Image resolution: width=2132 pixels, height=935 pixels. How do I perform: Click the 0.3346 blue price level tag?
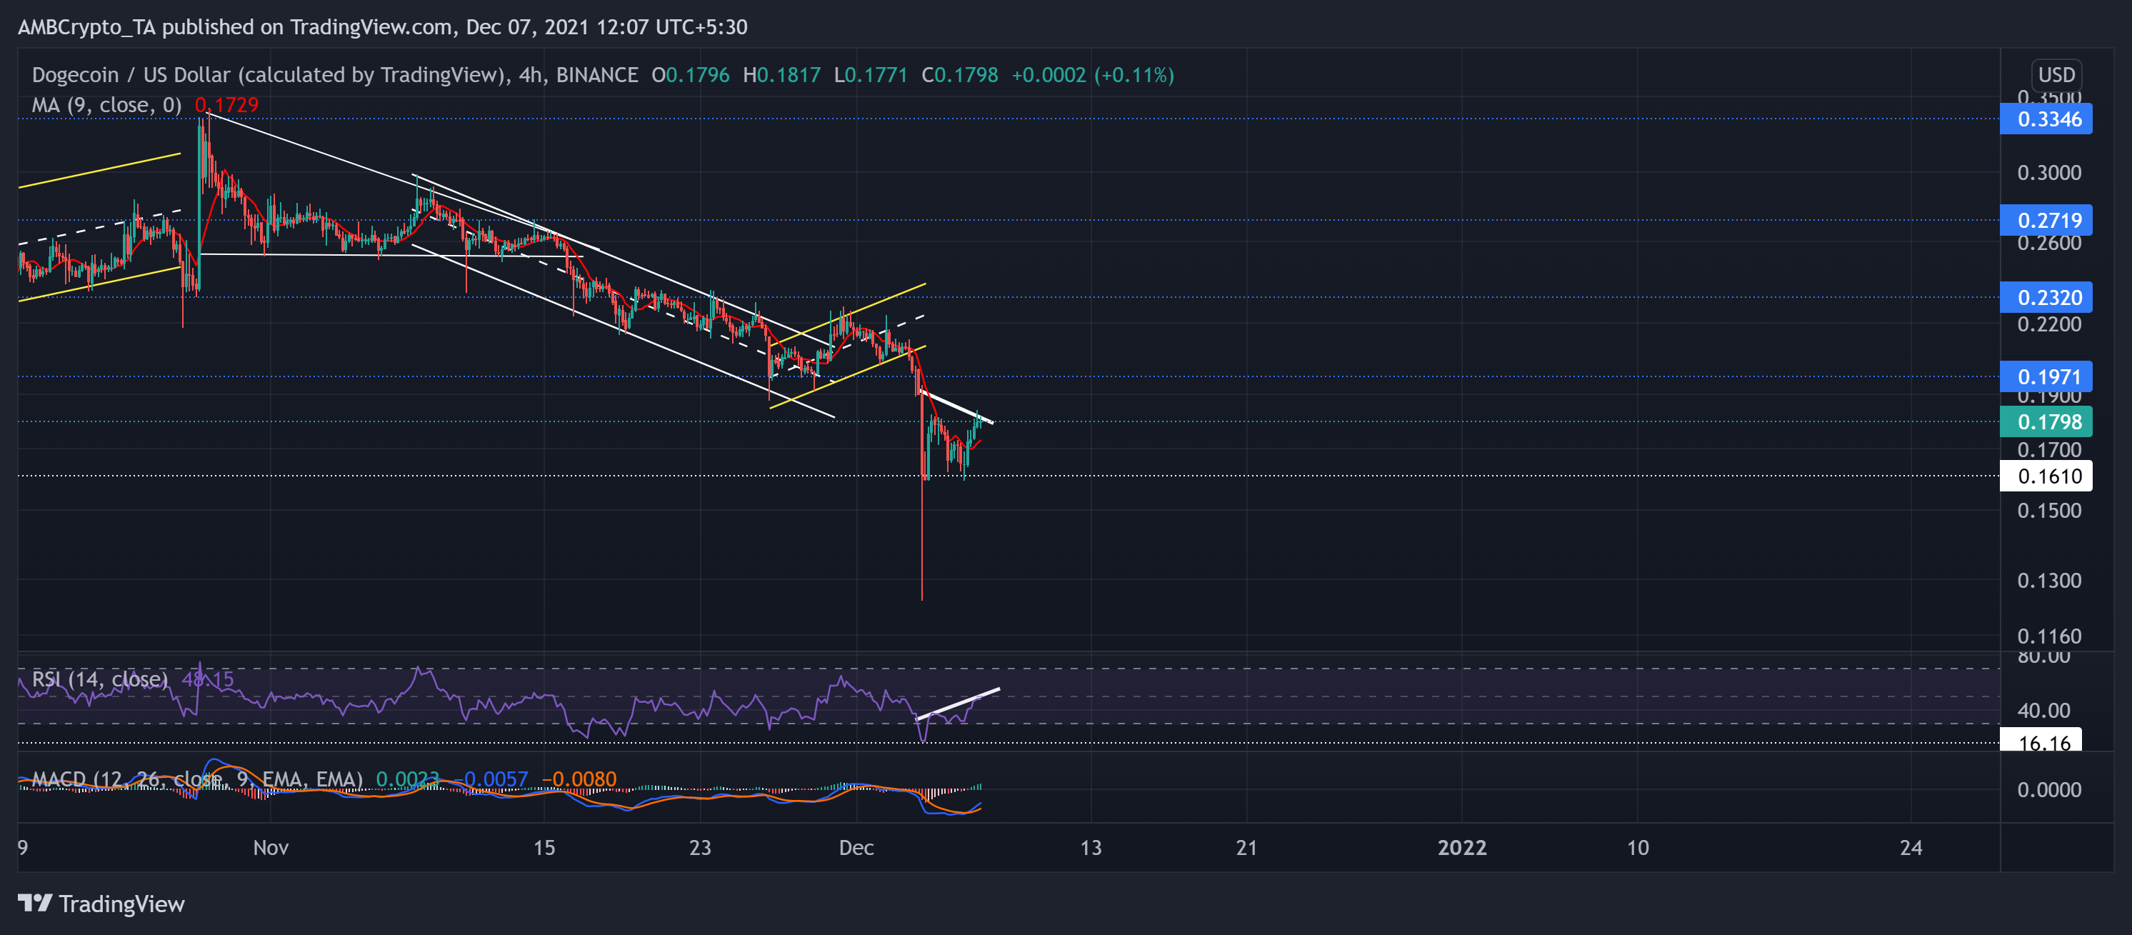coord(2045,119)
